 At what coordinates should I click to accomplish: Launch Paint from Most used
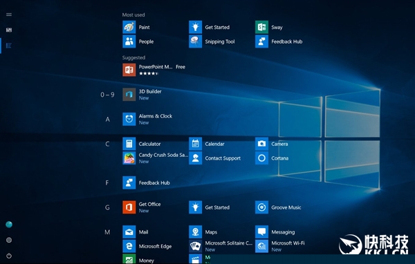(x=129, y=27)
